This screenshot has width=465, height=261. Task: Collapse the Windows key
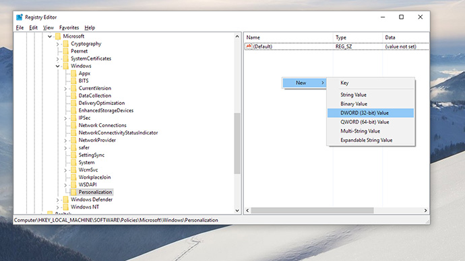pyautogui.click(x=57, y=66)
